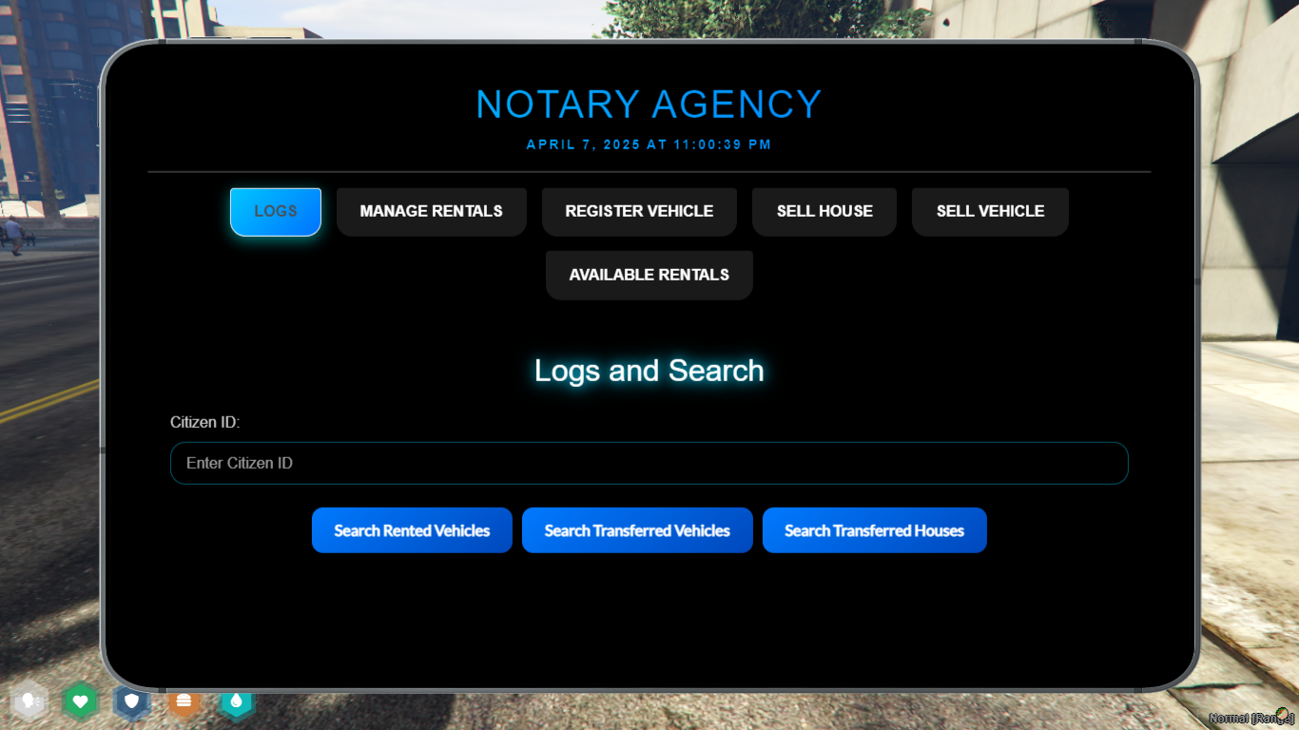
Task: Click the grey voice HUD icon
Action: click(x=29, y=702)
